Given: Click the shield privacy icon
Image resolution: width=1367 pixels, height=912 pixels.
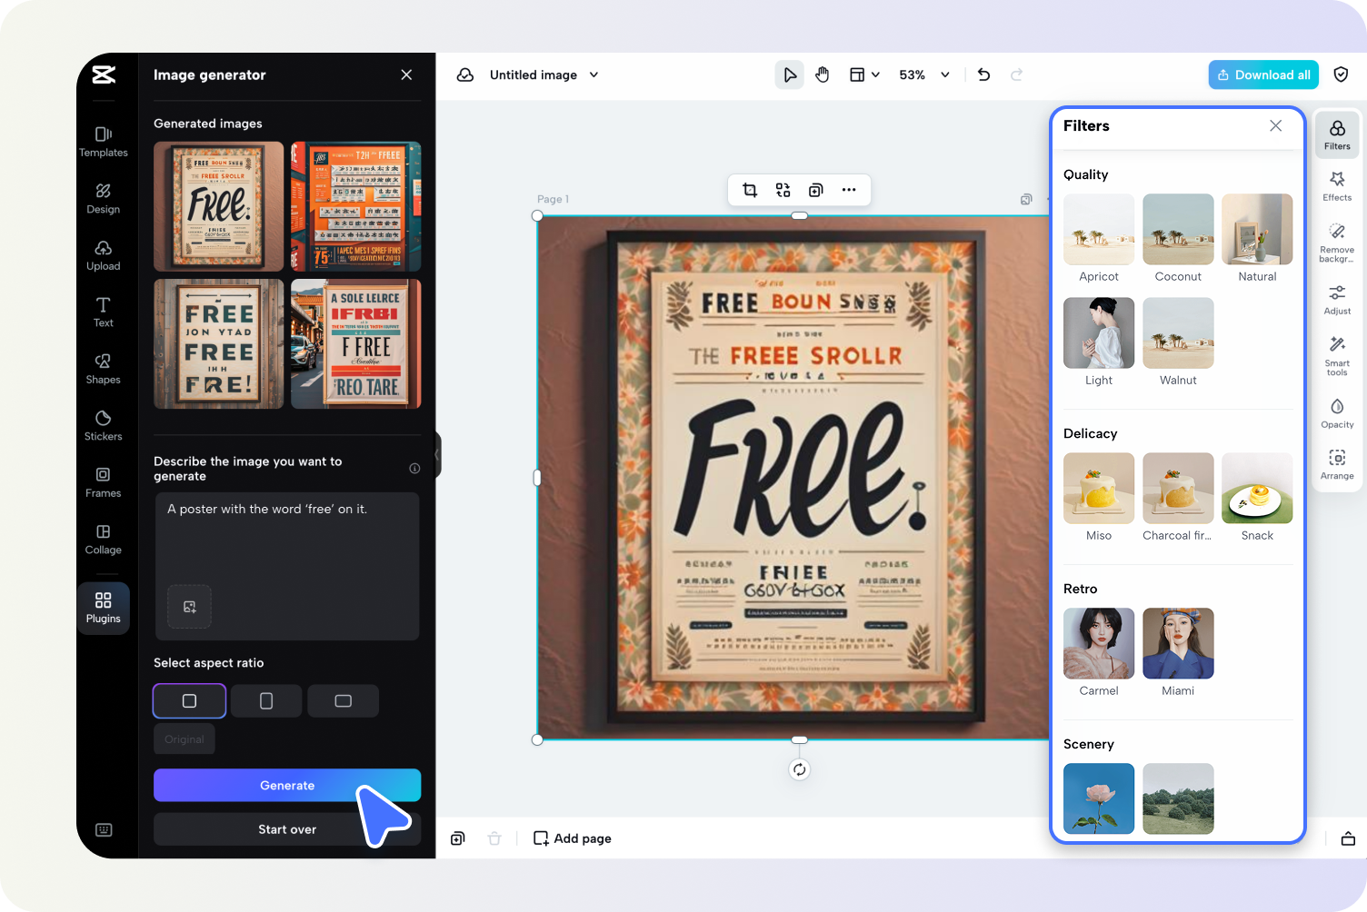Looking at the screenshot, I should point(1341,75).
